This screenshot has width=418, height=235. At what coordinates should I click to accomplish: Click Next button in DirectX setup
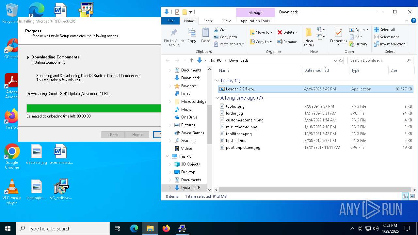(137, 135)
